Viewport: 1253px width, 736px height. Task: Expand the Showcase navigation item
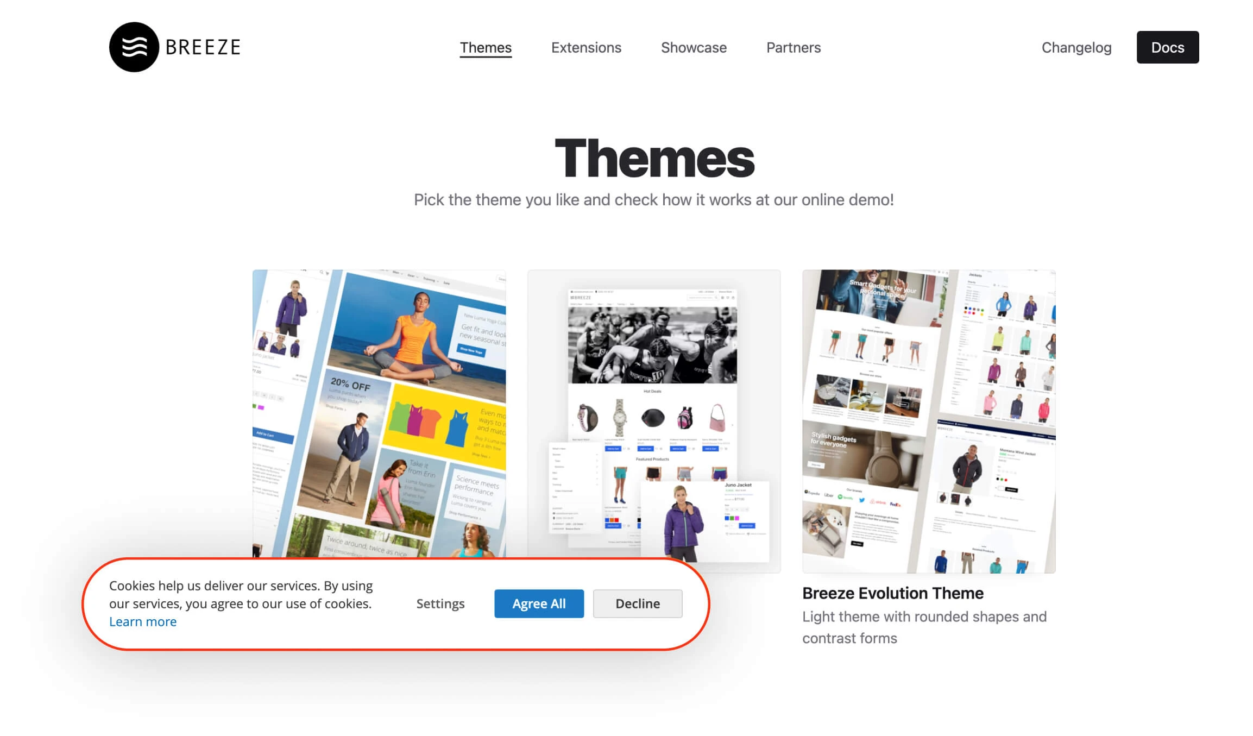(694, 47)
